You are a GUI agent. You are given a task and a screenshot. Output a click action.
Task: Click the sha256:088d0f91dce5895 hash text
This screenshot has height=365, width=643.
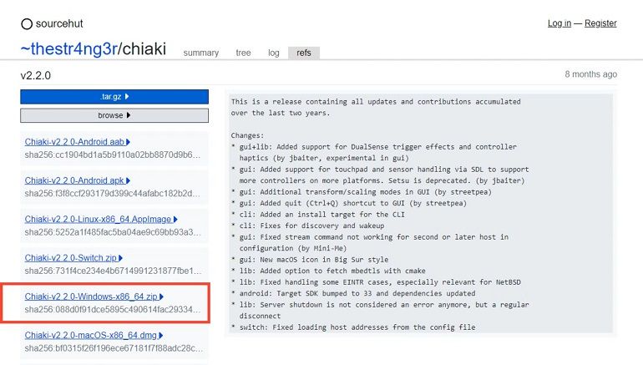click(113, 309)
